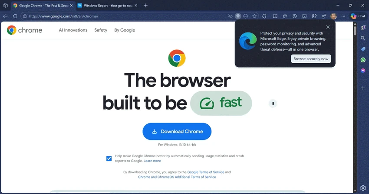Image resolution: width=369 pixels, height=194 pixels.
Task: Open Google Terms of Service link
Action: [206, 172]
